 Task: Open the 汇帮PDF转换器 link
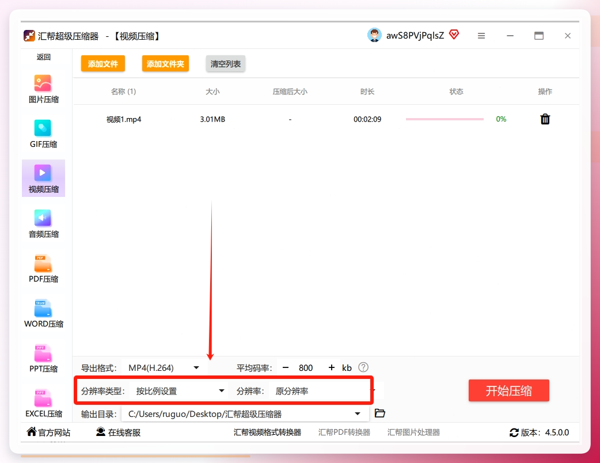click(x=344, y=432)
